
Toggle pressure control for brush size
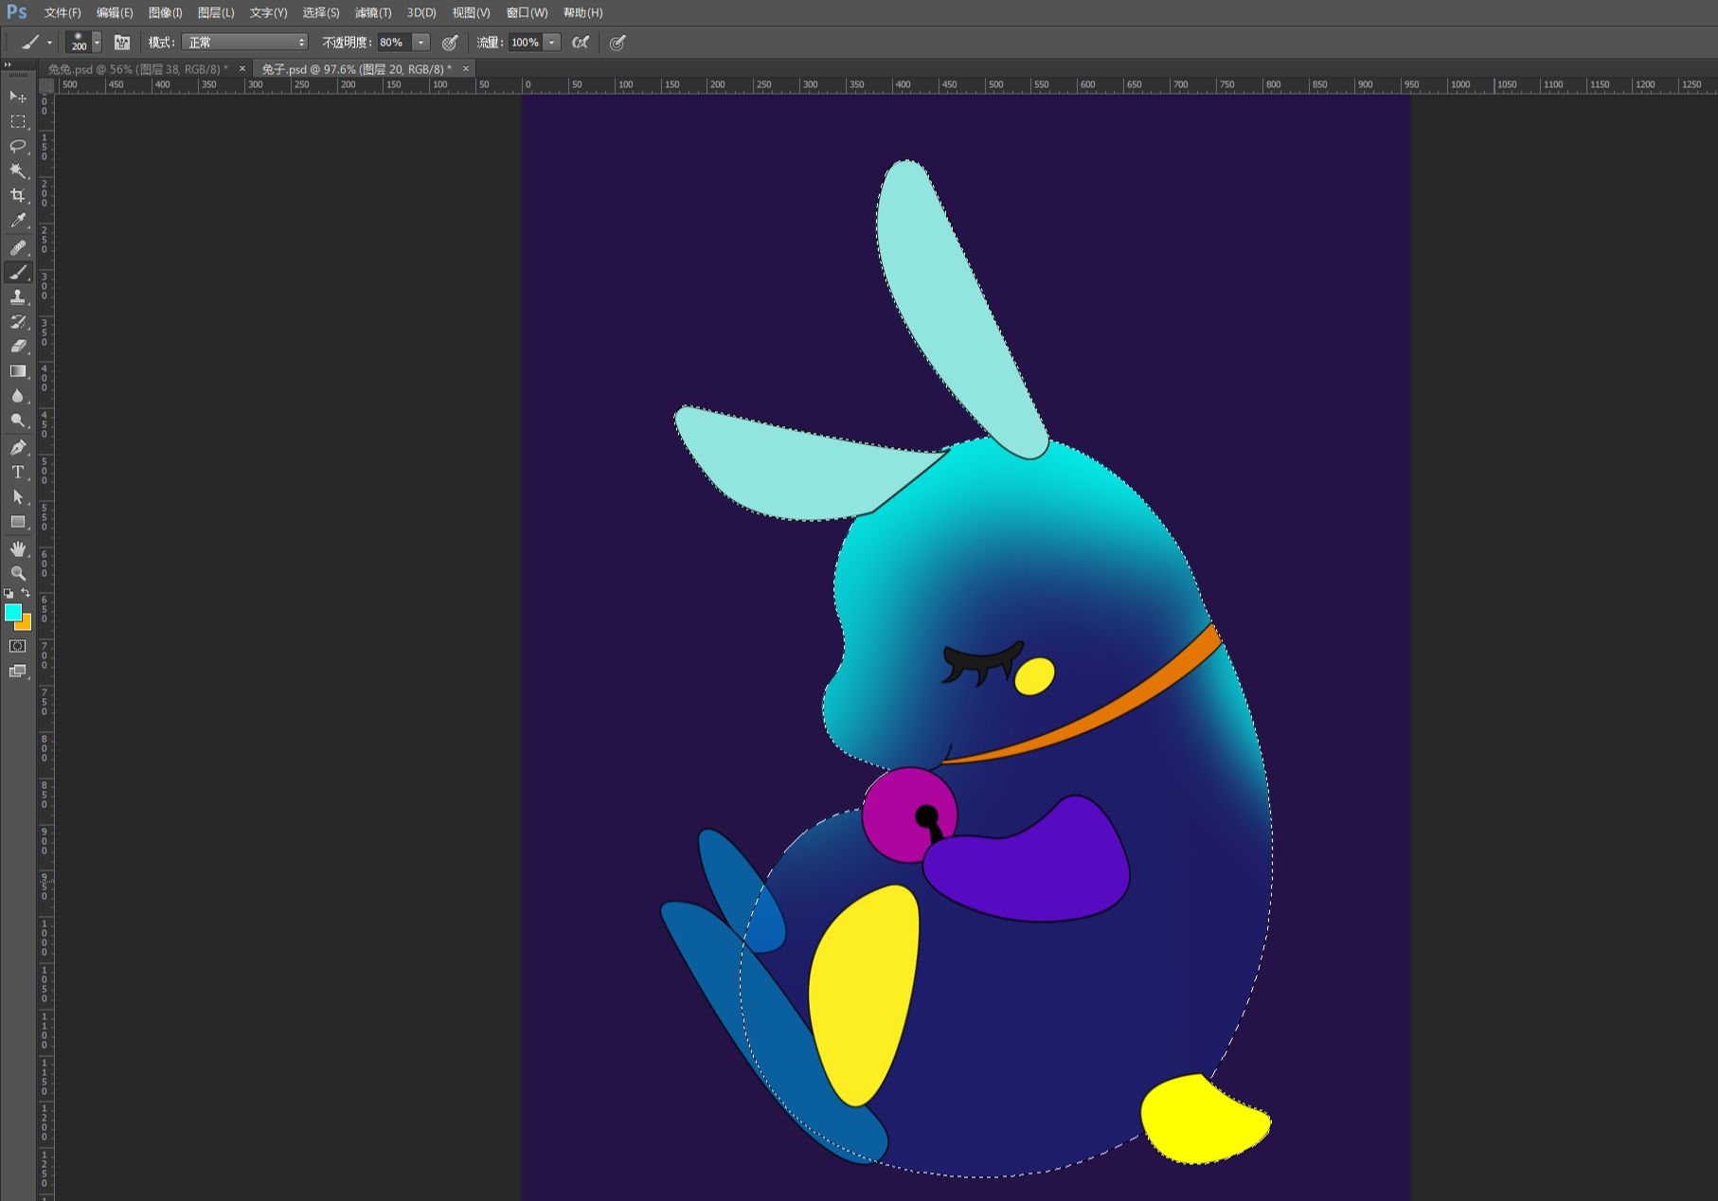tap(617, 43)
